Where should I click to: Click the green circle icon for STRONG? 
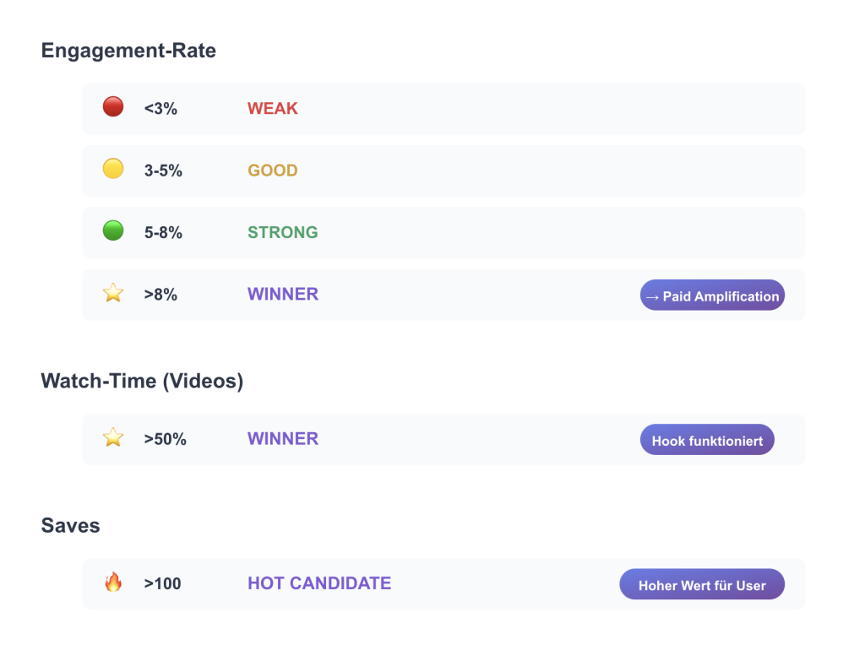point(113,231)
